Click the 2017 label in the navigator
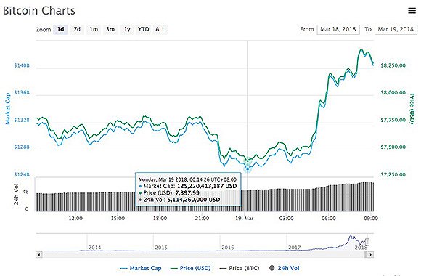The height and width of the screenshot is (276, 421). (294, 247)
